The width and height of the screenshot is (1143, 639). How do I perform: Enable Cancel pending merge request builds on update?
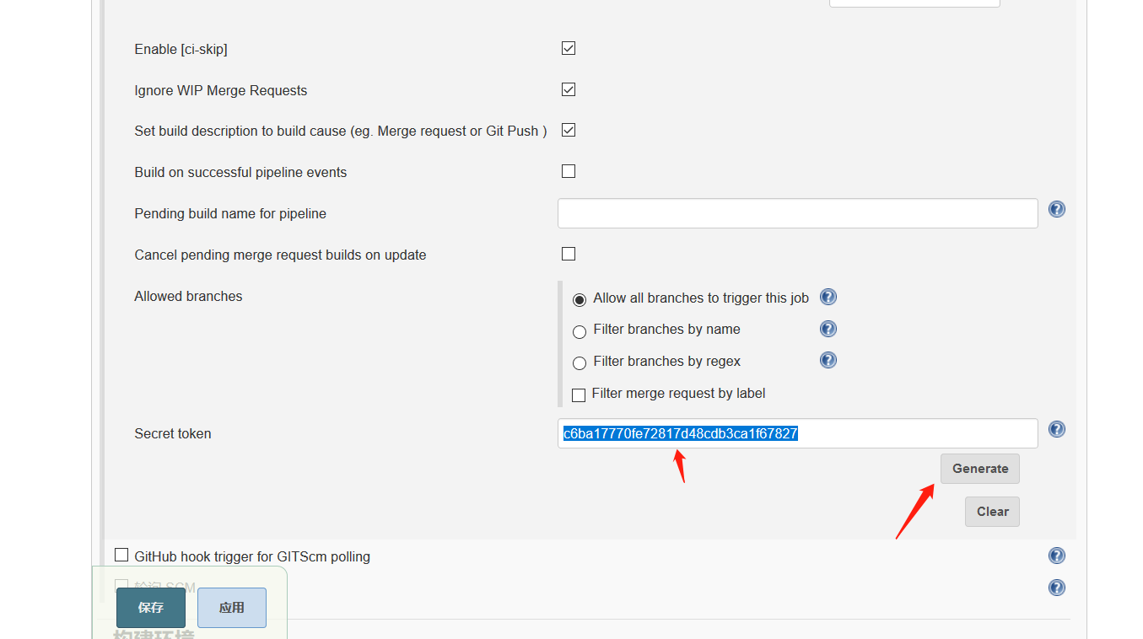[569, 254]
